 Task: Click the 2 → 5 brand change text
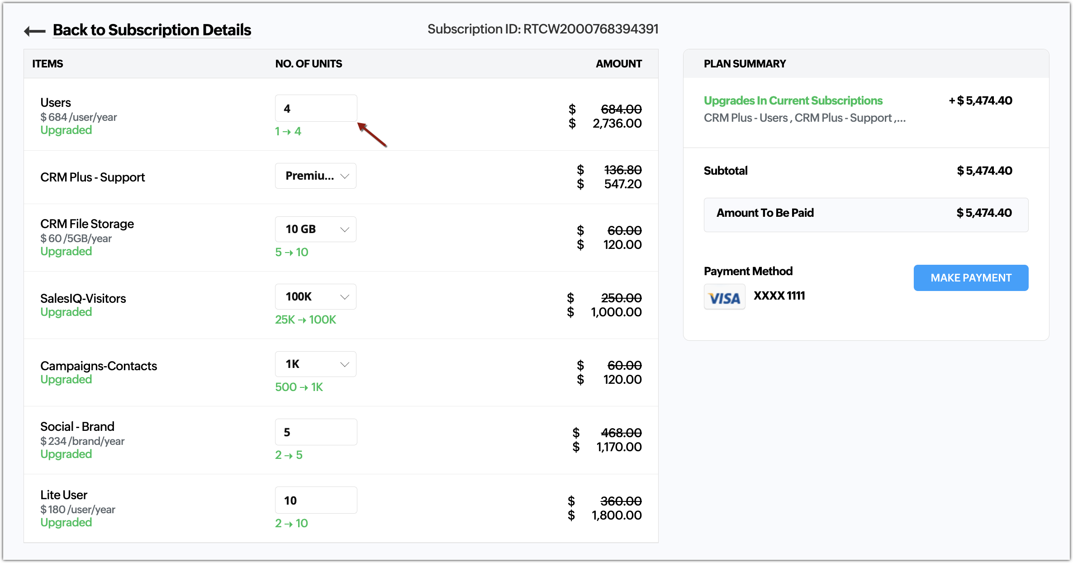[289, 455]
